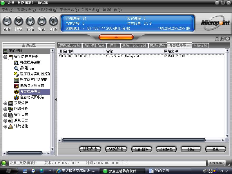Click the sidebar tree scroll down arrow
This screenshot has height=174, width=232.
click(x=52, y=149)
